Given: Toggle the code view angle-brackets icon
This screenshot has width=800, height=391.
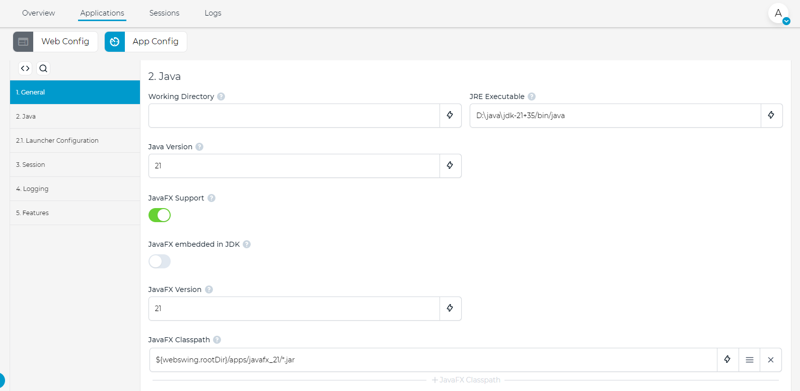Looking at the screenshot, I should [25, 68].
